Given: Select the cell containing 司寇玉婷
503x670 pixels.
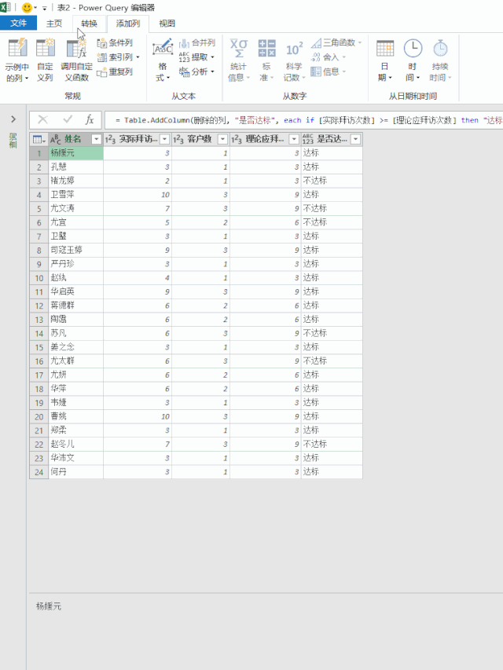Looking at the screenshot, I should point(75,250).
